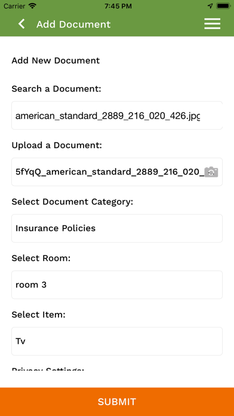234x416 pixels.
Task: Open the Insurance Policies category dropdown
Action: pyautogui.click(x=117, y=228)
